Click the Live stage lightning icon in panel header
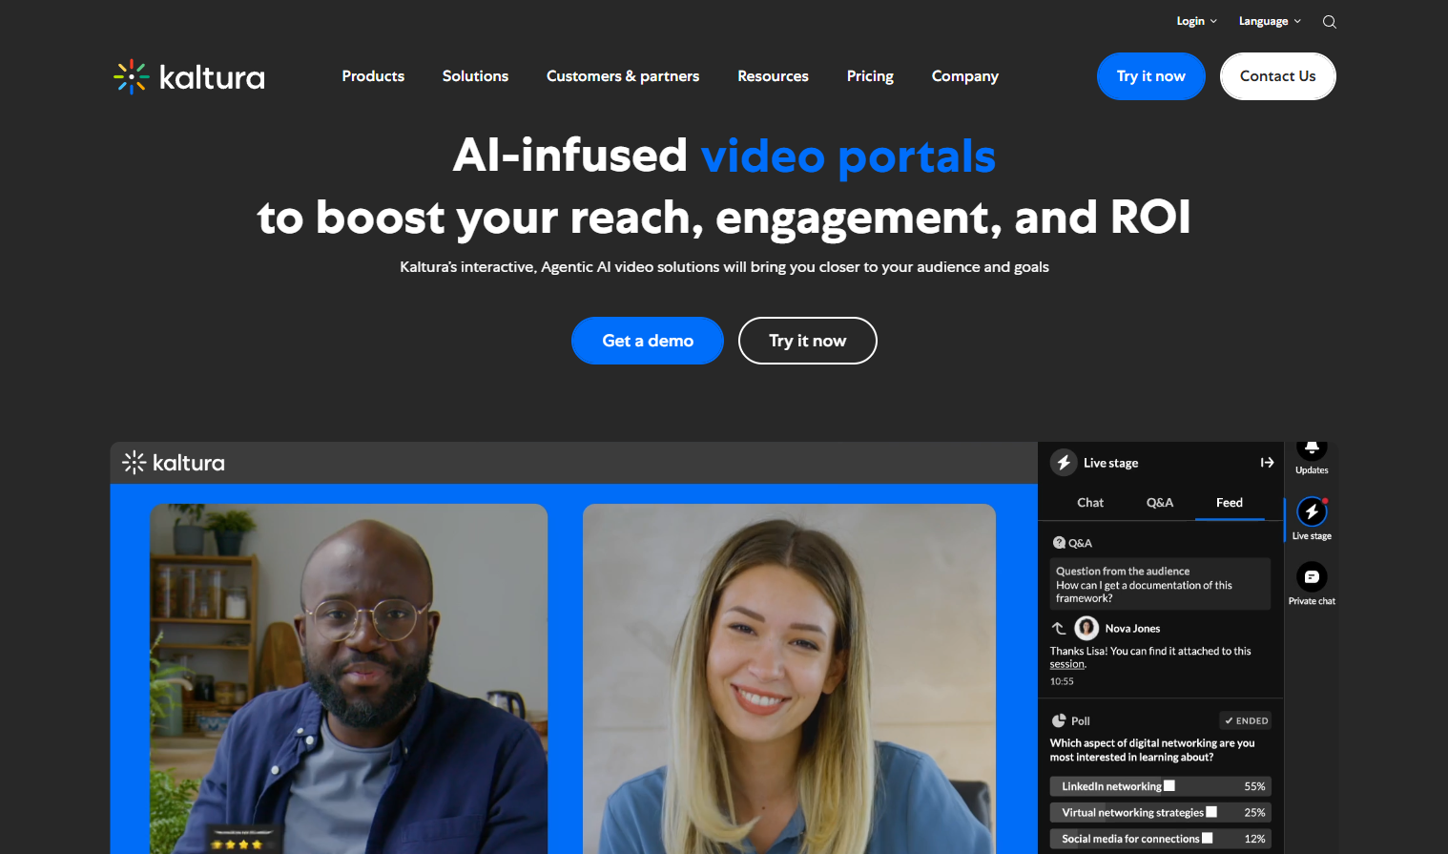Image resolution: width=1448 pixels, height=854 pixels. click(1064, 463)
